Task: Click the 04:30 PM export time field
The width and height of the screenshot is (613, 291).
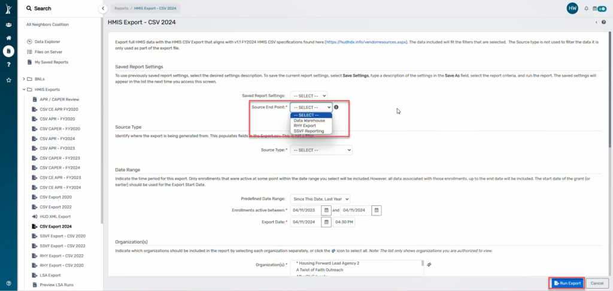Action: [344, 222]
